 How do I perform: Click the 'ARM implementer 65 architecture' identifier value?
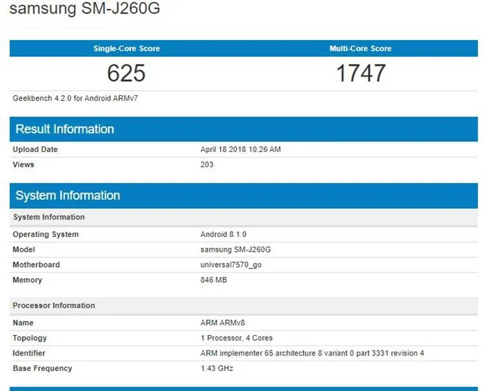point(312,353)
